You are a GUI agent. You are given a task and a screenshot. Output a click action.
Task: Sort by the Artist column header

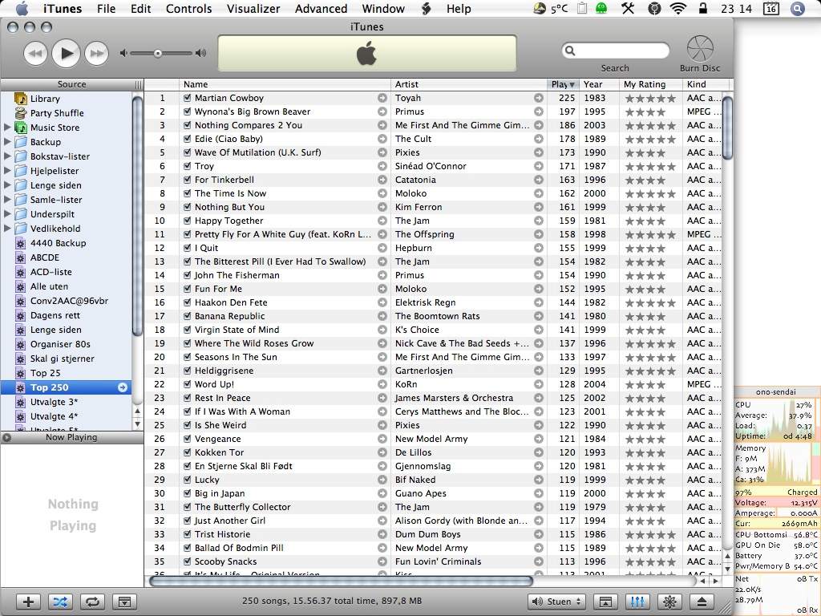click(x=468, y=84)
